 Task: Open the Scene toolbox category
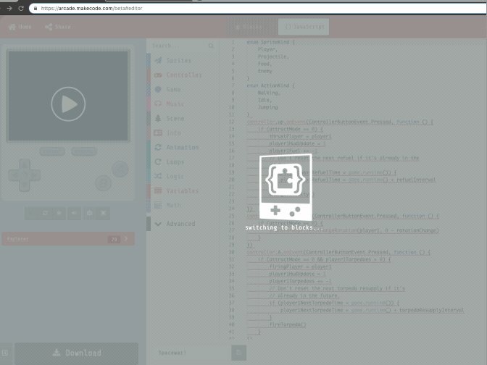[183, 118]
